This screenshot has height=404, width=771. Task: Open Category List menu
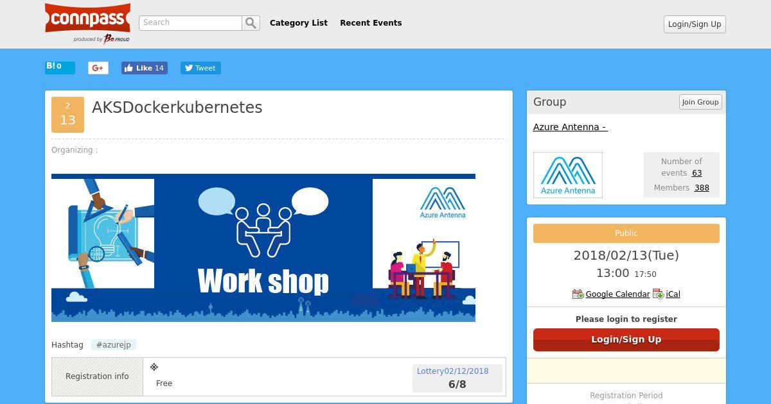tap(299, 22)
